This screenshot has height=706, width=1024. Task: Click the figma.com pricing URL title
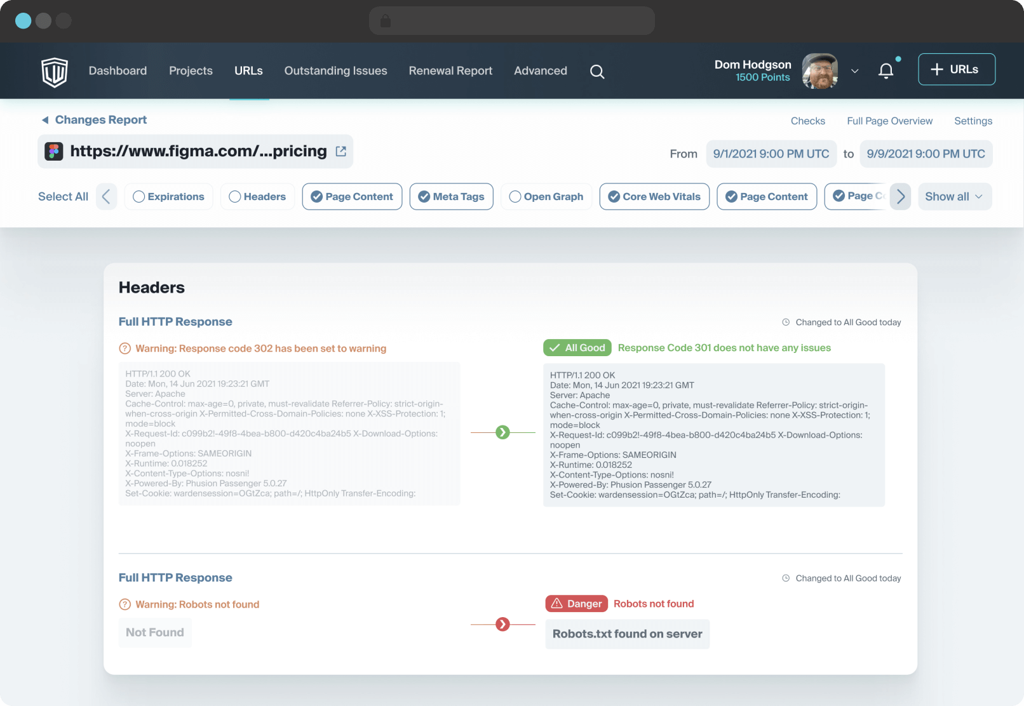(x=198, y=151)
